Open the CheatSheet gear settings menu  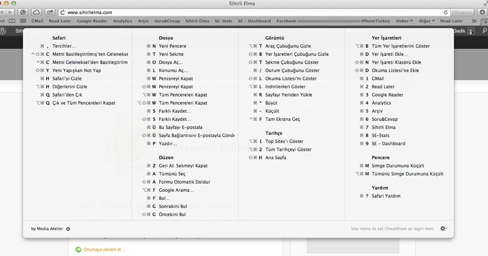click(444, 229)
